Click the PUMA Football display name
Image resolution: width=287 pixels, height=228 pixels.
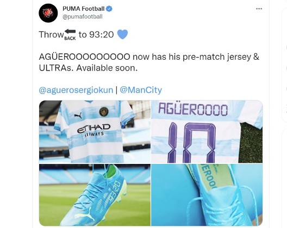(84, 9)
